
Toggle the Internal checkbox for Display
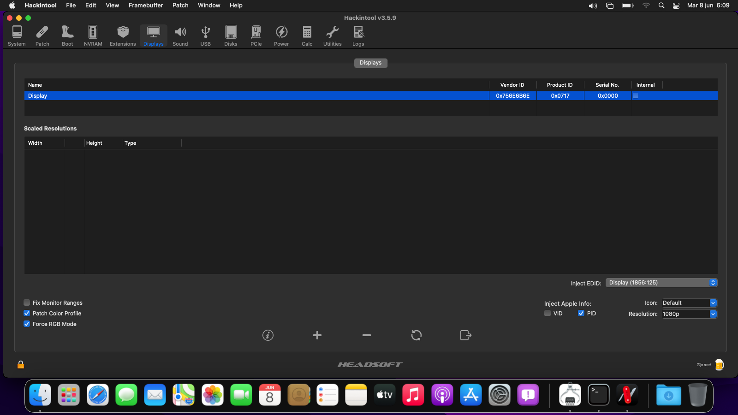click(x=636, y=96)
